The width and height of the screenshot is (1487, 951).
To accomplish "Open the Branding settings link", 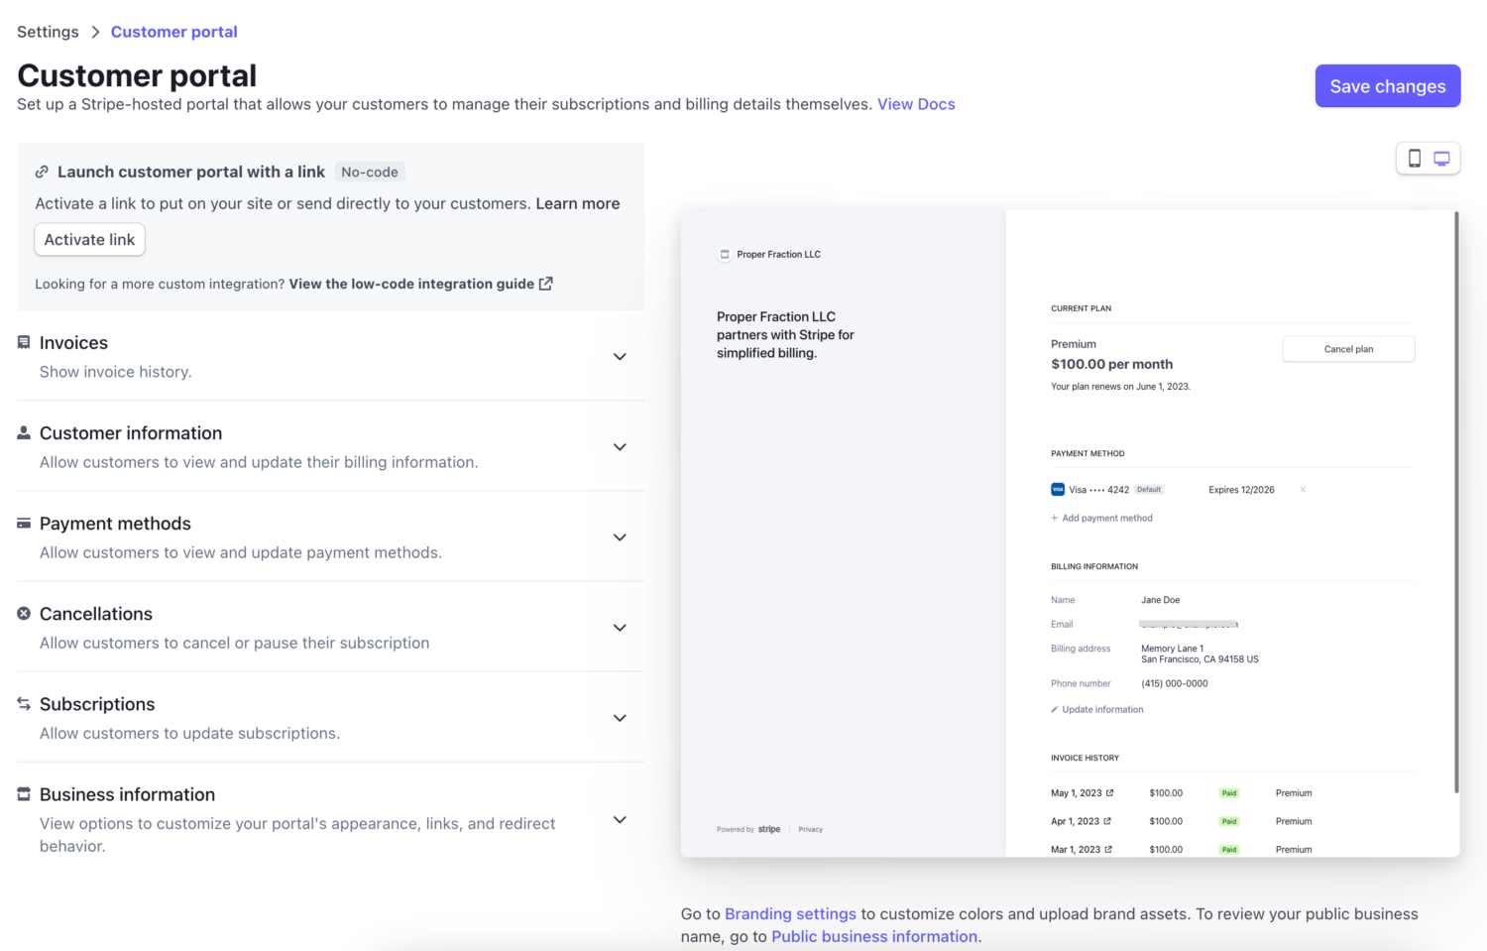I will click(790, 914).
